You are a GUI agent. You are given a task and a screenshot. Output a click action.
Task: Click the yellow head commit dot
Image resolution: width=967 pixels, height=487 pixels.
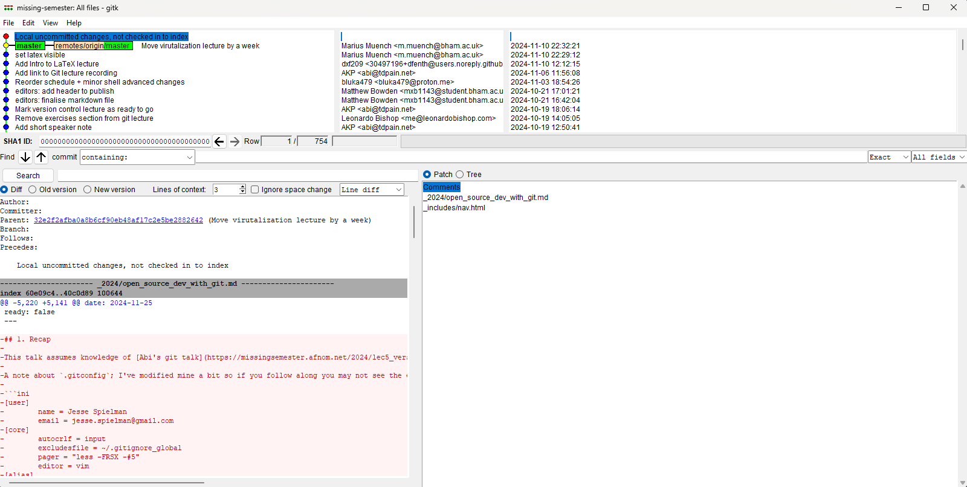pos(6,46)
